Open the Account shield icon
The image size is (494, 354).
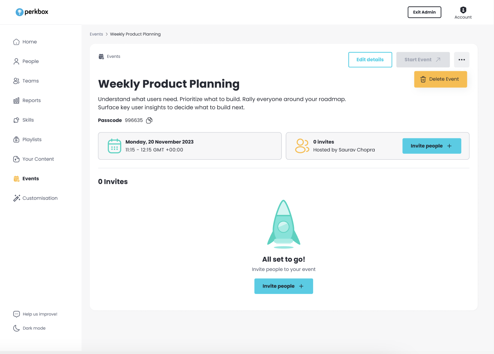[463, 10]
